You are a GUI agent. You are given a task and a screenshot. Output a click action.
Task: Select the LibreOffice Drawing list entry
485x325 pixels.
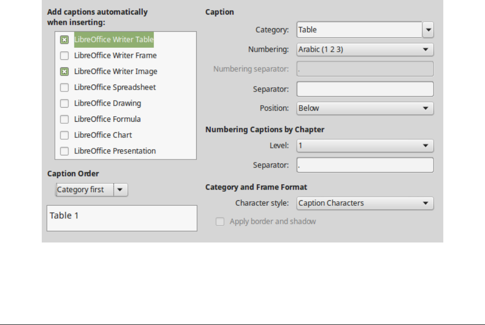pos(108,103)
